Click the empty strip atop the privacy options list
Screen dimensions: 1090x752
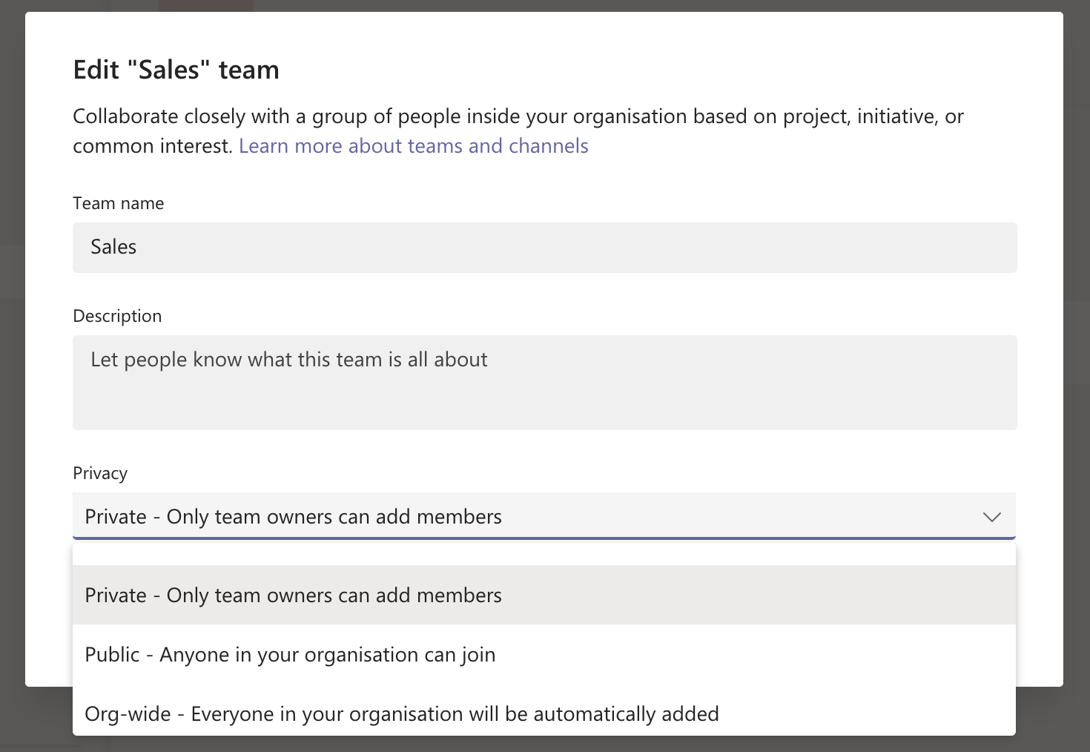click(544, 555)
